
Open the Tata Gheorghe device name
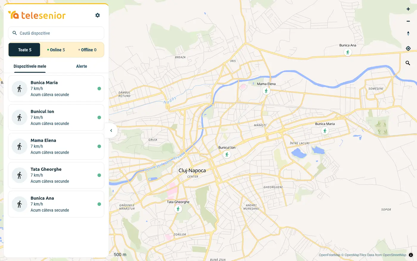[x=46, y=169]
